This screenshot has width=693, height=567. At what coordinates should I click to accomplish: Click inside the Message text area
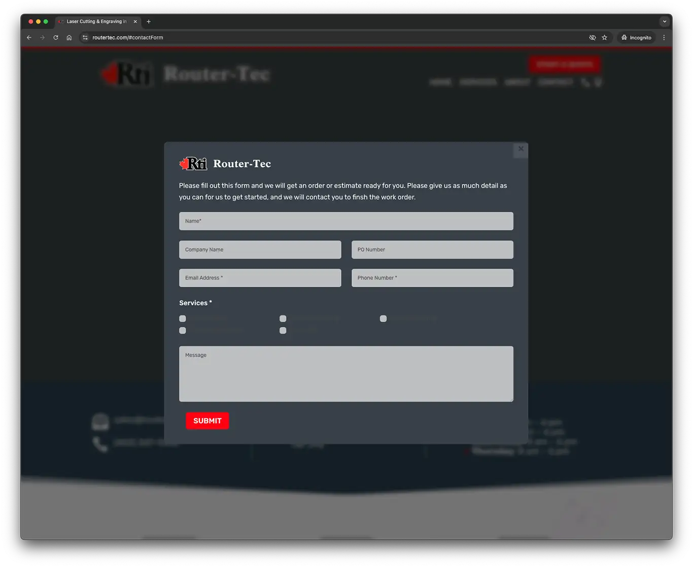point(346,374)
